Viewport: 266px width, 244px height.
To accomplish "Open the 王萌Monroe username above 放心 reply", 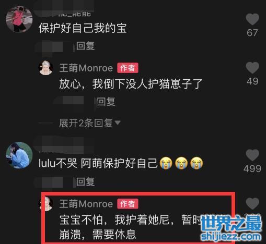I will click(x=86, y=68).
